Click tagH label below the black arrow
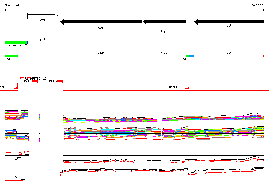The width and height of the screenshot is (269, 188). (x=101, y=28)
